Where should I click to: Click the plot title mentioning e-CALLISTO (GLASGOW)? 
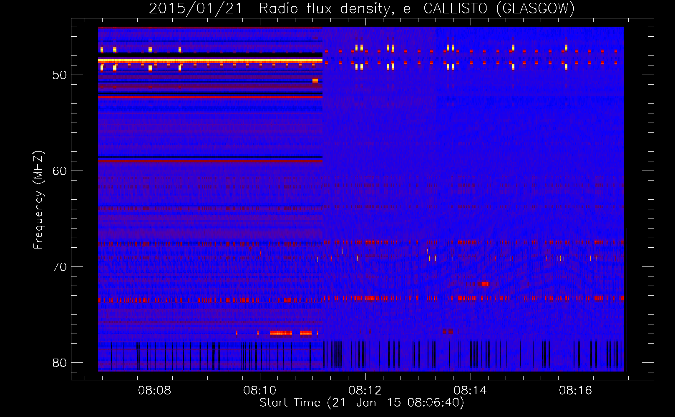pos(362,8)
